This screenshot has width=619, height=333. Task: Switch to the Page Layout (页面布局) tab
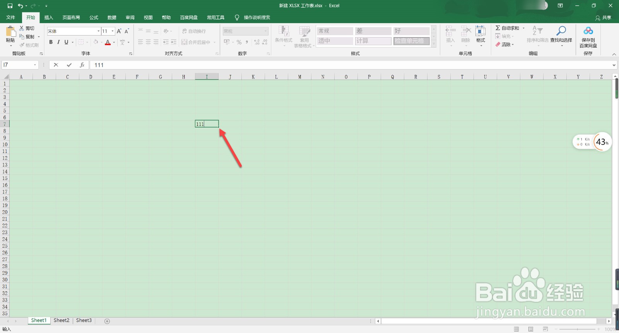click(x=71, y=17)
